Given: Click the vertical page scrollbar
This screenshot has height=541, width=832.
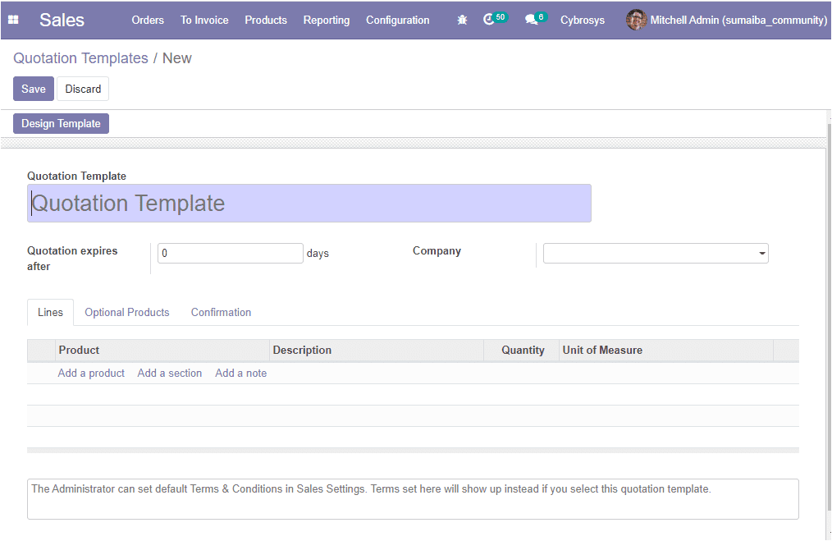Looking at the screenshot, I should pyautogui.click(x=829, y=319).
